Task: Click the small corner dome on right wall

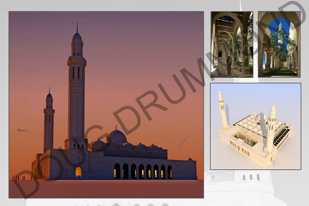Action: coord(190,159)
